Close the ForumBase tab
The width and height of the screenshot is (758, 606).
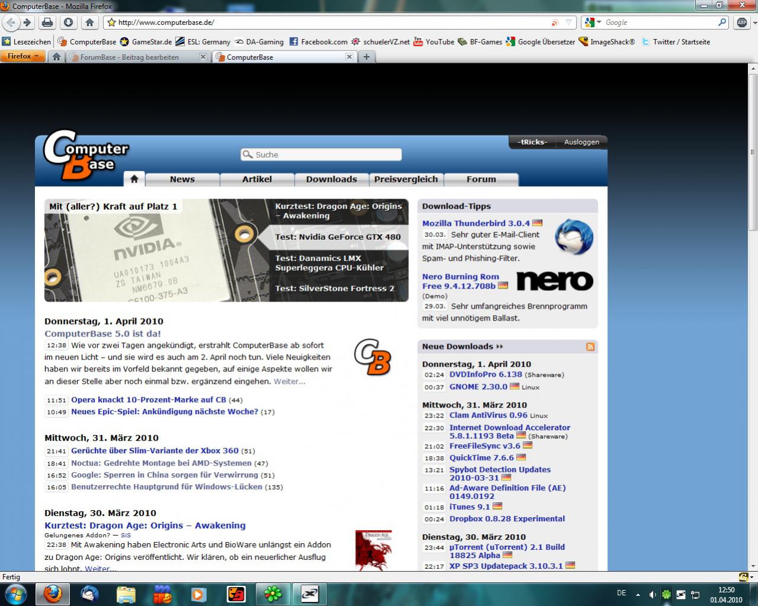[x=203, y=57]
